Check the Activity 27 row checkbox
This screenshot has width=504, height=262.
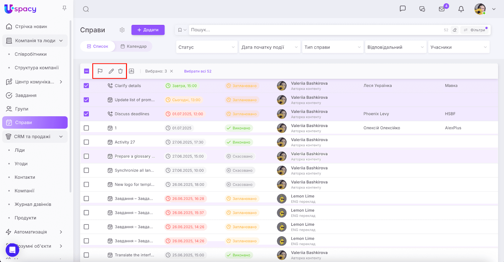tap(86, 142)
